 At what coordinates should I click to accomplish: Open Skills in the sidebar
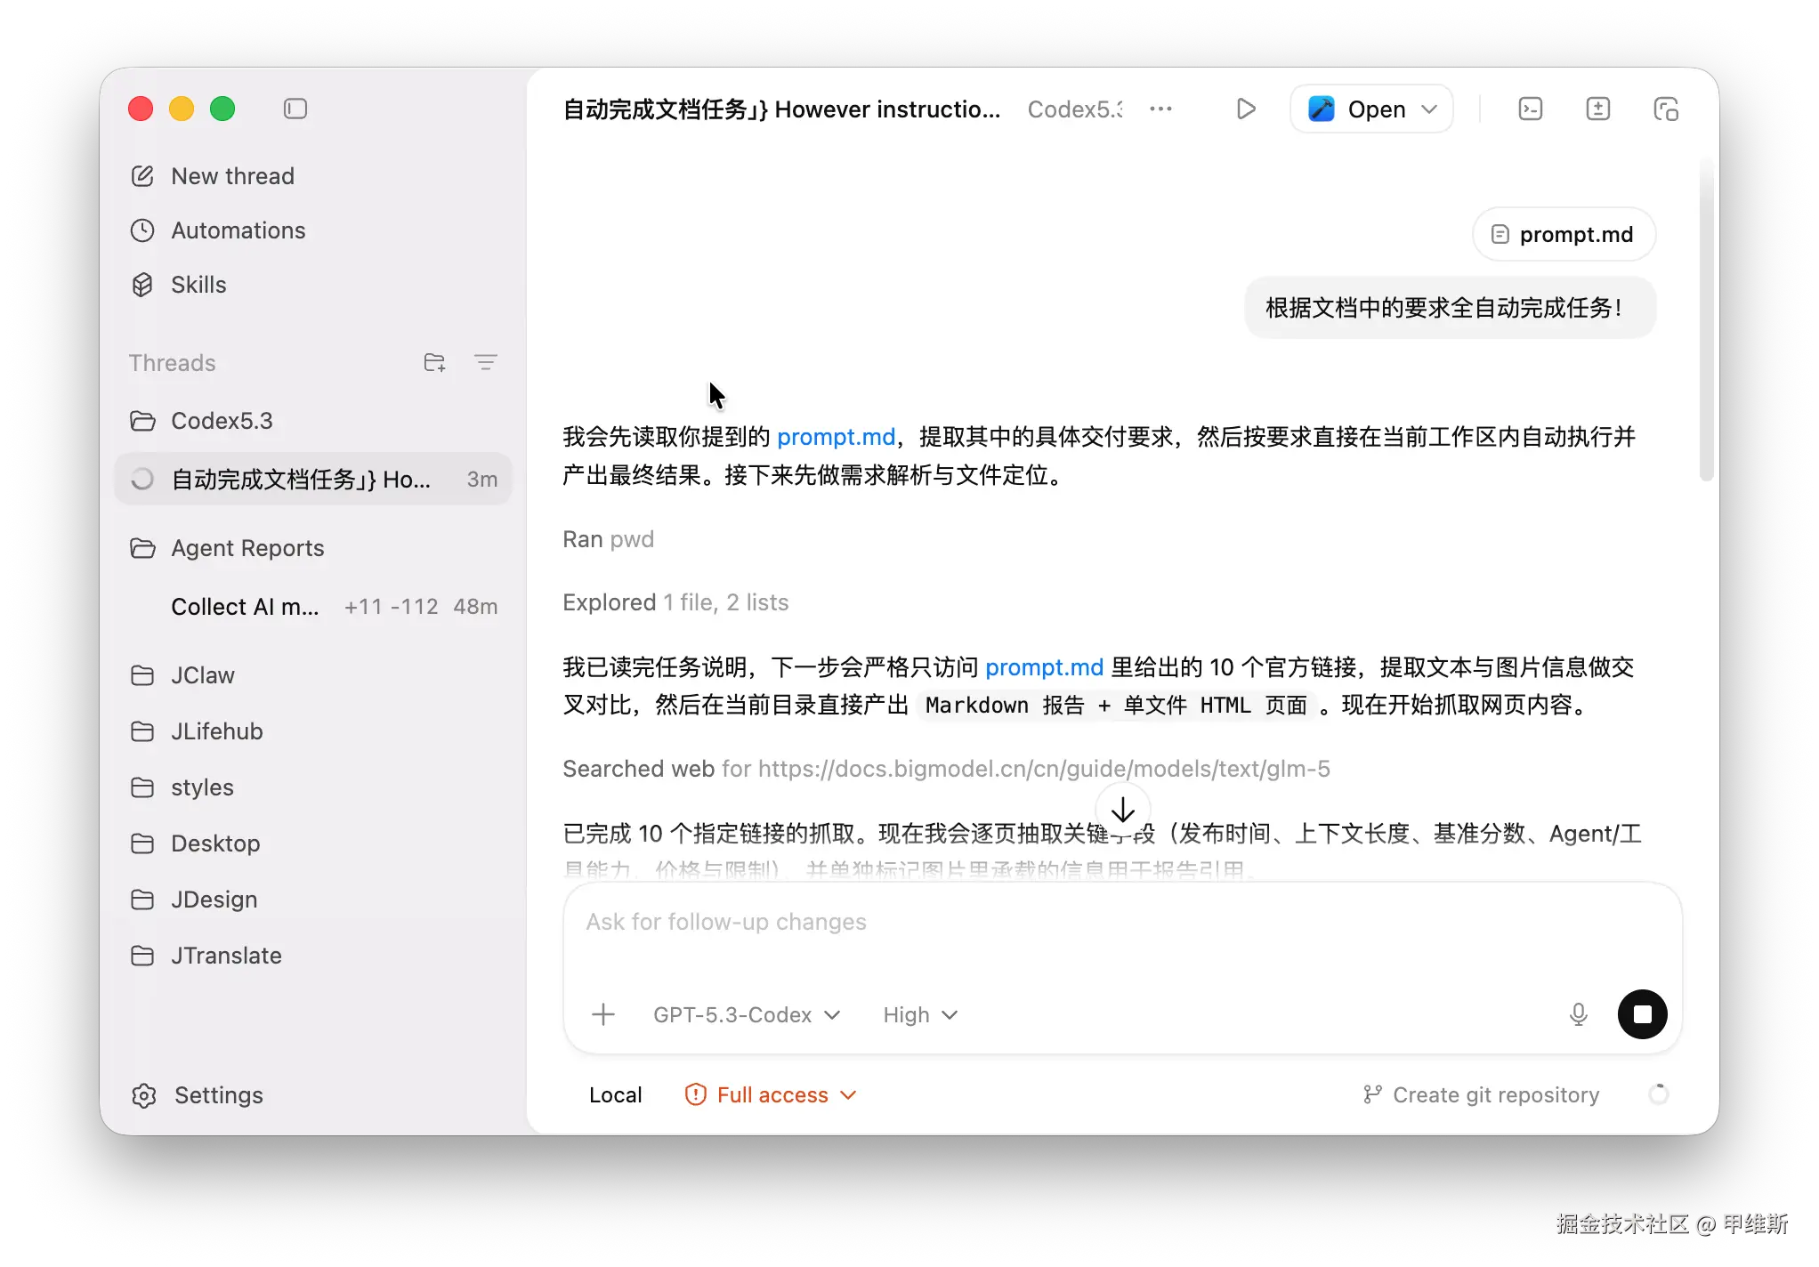pyautogui.click(x=198, y=285)
